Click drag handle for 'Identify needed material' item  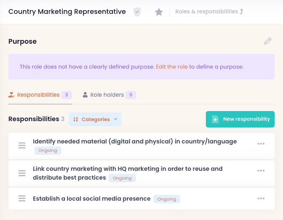click(x=22, y=146)
